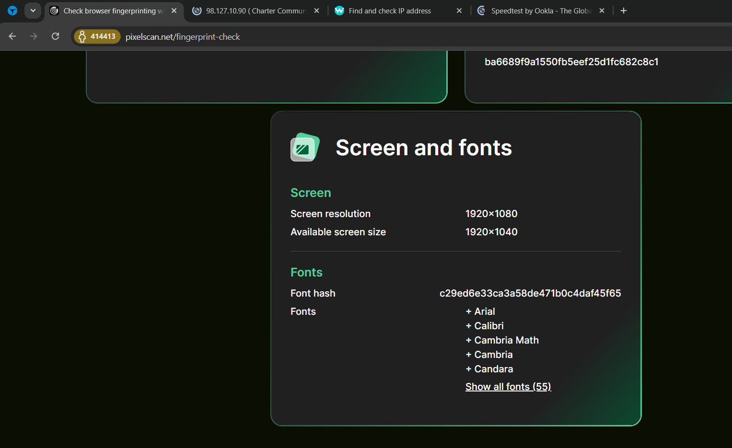The width and height of the screenshot is (732, 448).
Task: Open a new tab with plus button
Action: coord(623,11)
